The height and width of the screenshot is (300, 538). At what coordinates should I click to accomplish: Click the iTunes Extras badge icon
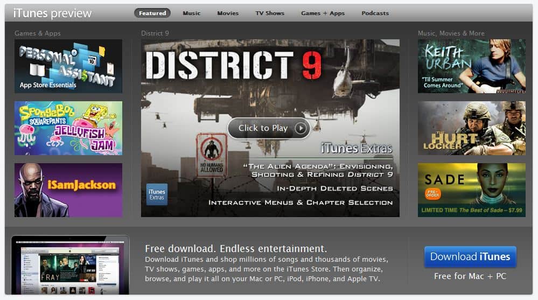(157, 194)
